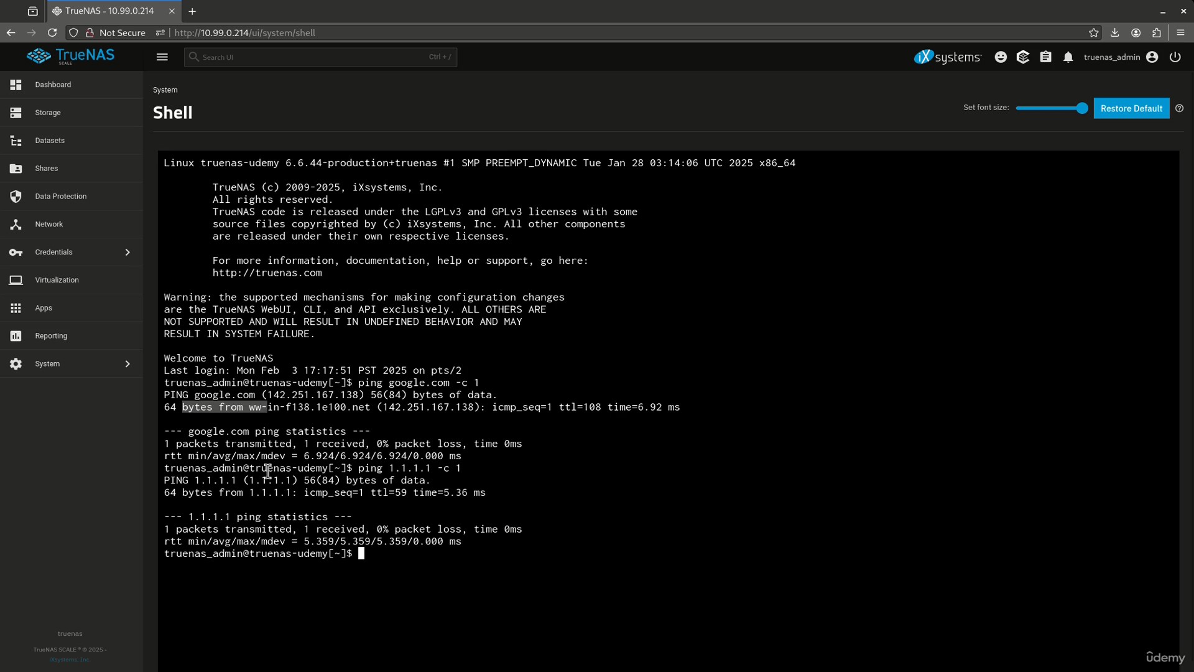The width and height of the screenshot is (1194, 672).
Task: Open the Network sidebar icon
Action: 16,224
